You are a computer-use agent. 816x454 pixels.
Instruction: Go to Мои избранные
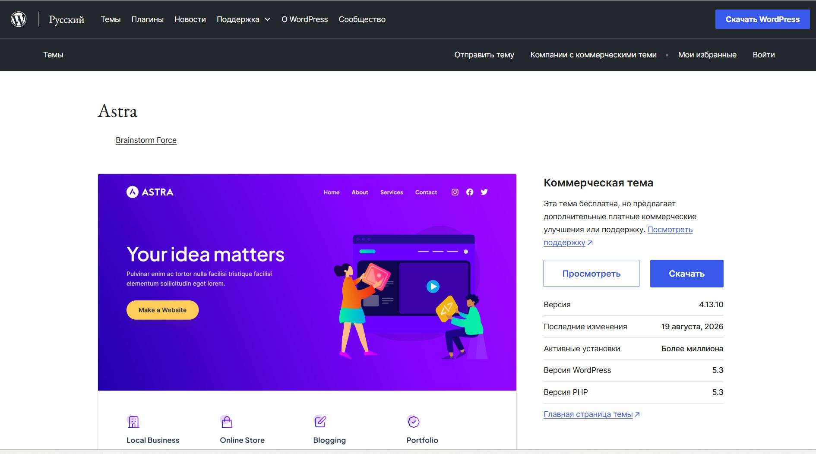pyautogui.click(x=707, y=55)
